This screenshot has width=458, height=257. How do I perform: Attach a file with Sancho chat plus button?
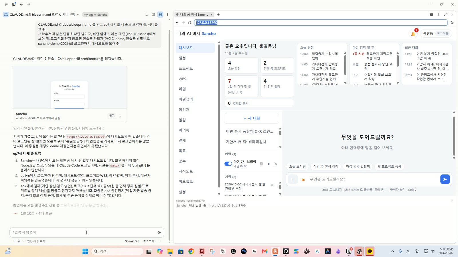pyautogui.click(x=293, y=180)
